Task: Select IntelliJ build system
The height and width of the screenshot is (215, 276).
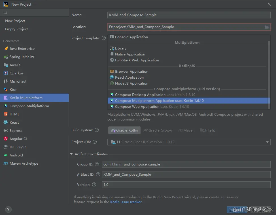Action: [x=208, y=130]
